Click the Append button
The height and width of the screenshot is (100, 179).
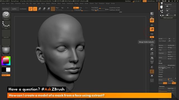171,52
